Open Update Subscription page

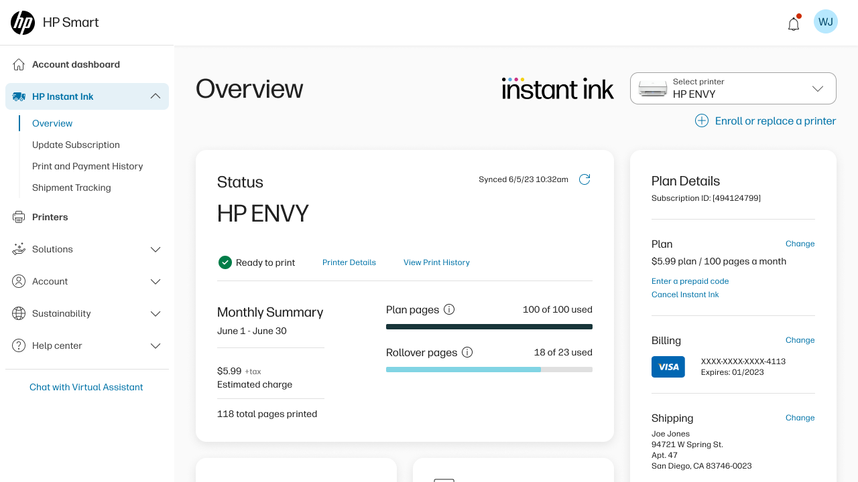coord(76,145)
